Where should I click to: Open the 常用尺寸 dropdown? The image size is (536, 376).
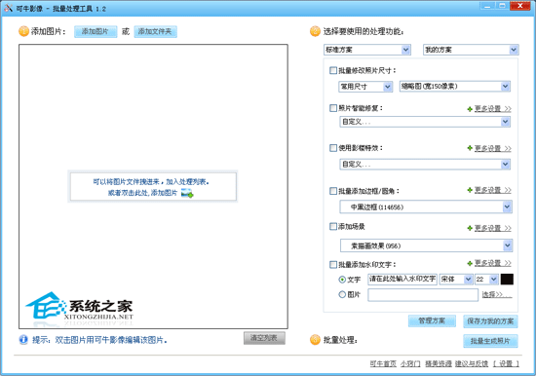[365, 87]
